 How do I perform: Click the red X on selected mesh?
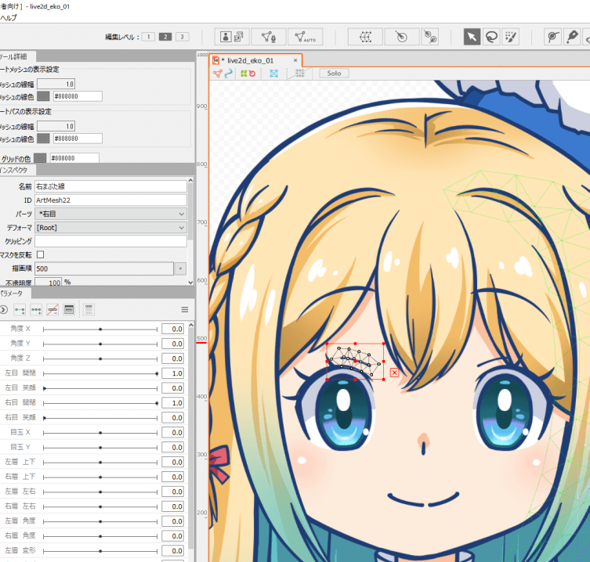(x=394, y=373)
